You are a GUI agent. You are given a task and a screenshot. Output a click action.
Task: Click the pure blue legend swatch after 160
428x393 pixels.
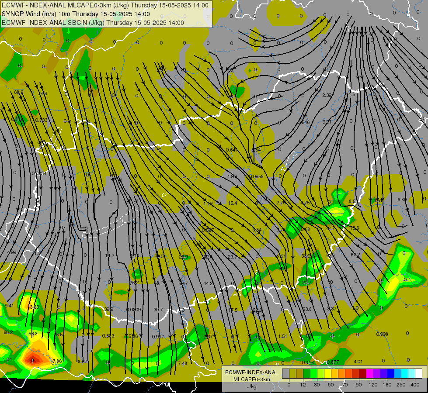coord(390,373)
